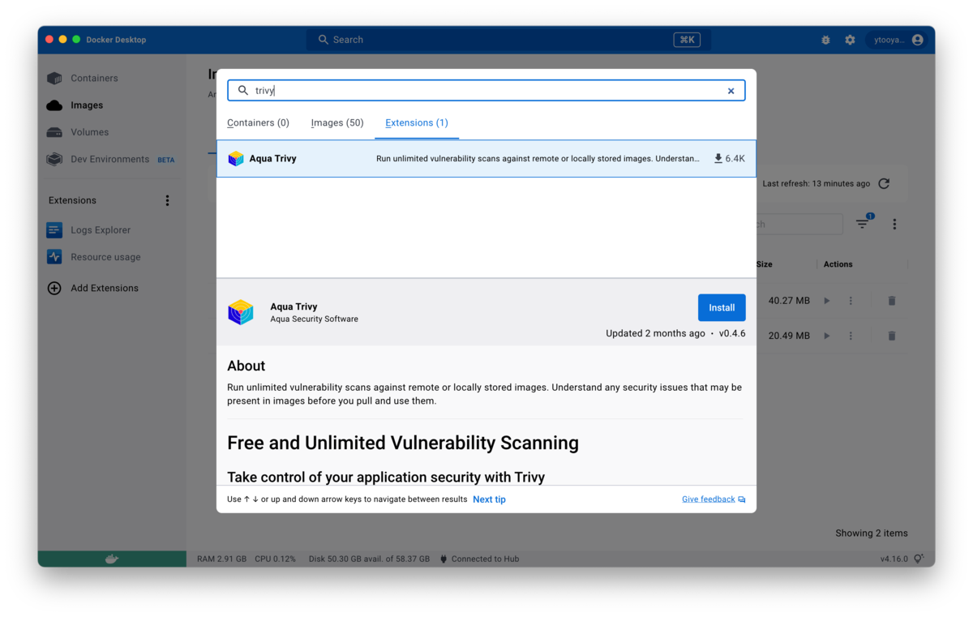Click the CPU 0.12% status entry
973x617 pixels.
pos(275,559)
